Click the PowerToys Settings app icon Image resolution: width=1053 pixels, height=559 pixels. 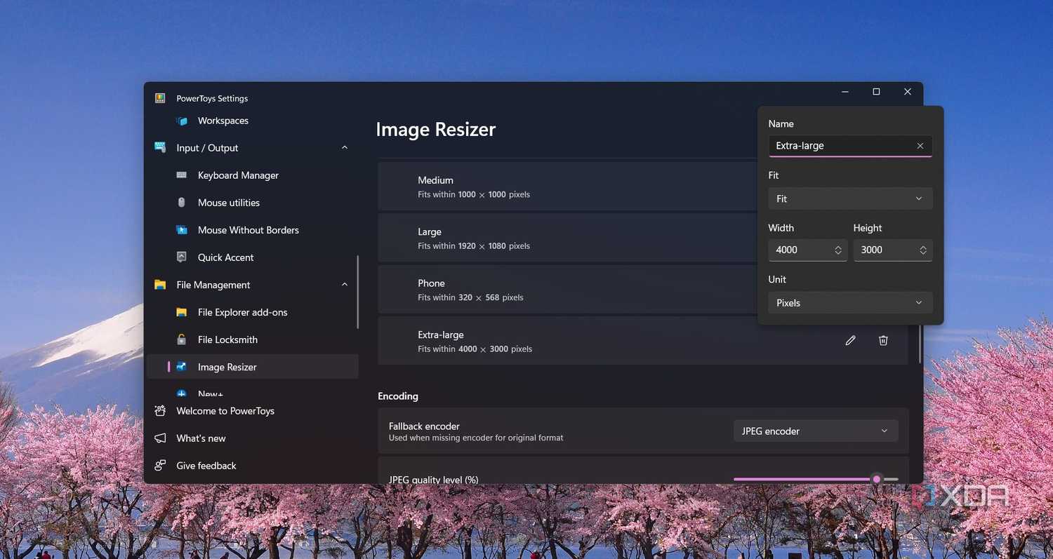click(x=160, y=98)
